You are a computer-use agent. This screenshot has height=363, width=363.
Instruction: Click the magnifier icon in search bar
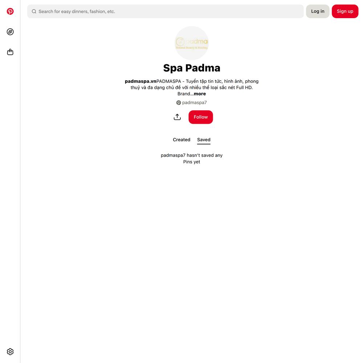pos(34,11)
